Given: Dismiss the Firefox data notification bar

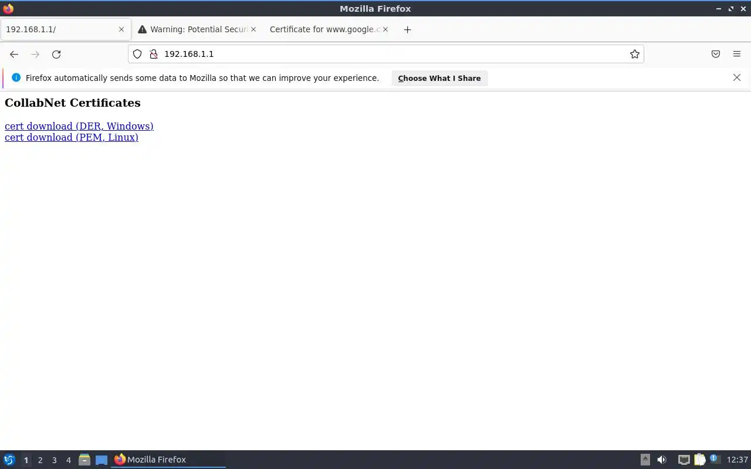Looking at the screenshot, I should pos(737,77).
